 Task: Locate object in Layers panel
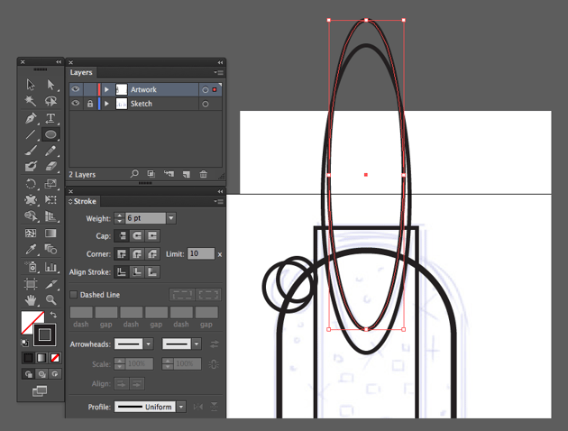tap(134, 174)
